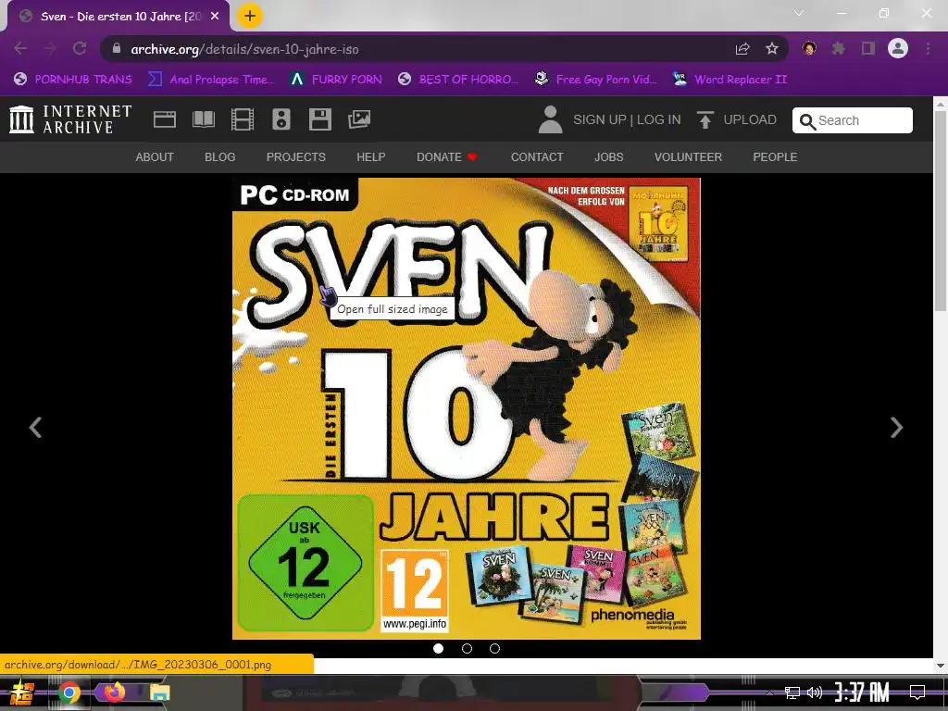Open the JOBS menu item
This screenshot has width=948, height=711.
(609, 157)
